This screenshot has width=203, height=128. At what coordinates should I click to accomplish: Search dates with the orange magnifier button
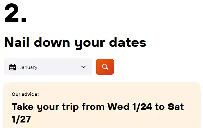[105, 67]
